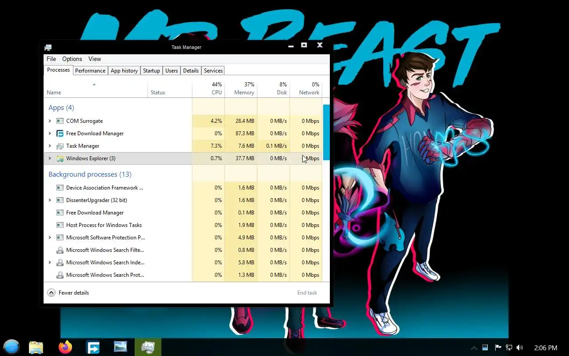Viewport: 569px width, 356px height.
Task: Click the Host Process for Windows Tasks icon
Action: coord(60,225)
